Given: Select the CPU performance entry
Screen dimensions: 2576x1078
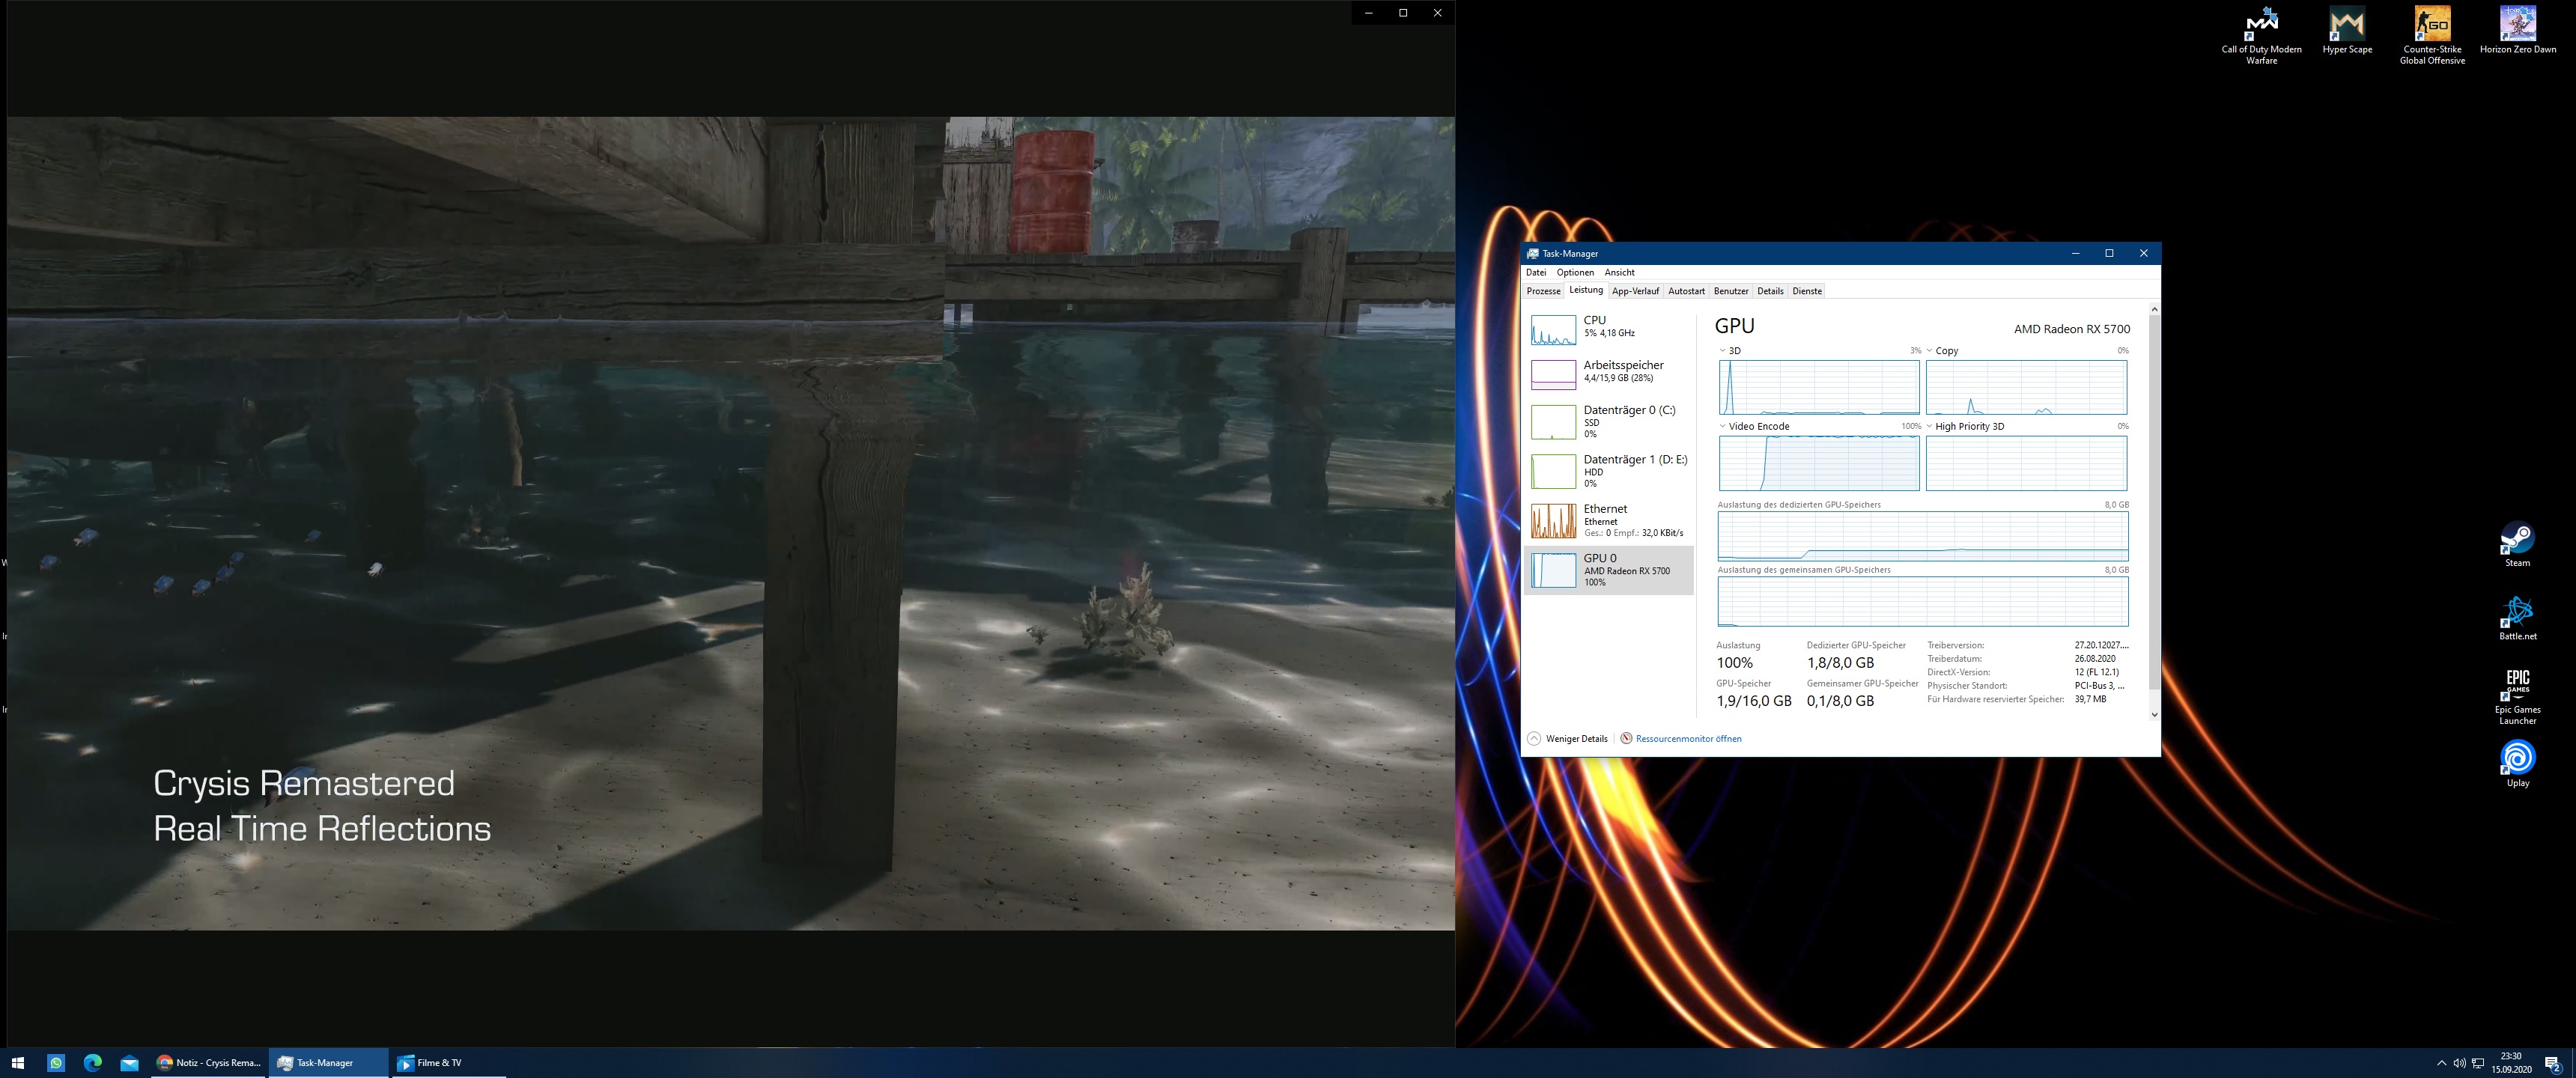Looking at the screenshot, I should click(1608, 327).
